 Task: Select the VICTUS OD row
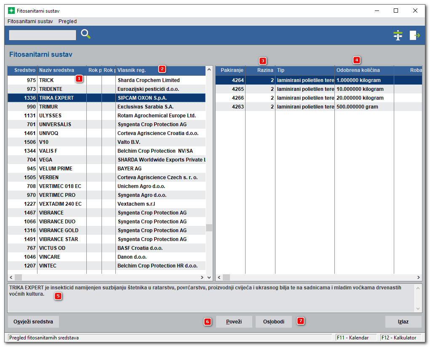coord(107,248)
